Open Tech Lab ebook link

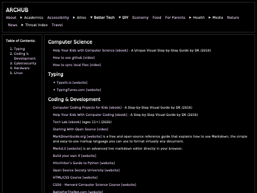coord(67,122)
